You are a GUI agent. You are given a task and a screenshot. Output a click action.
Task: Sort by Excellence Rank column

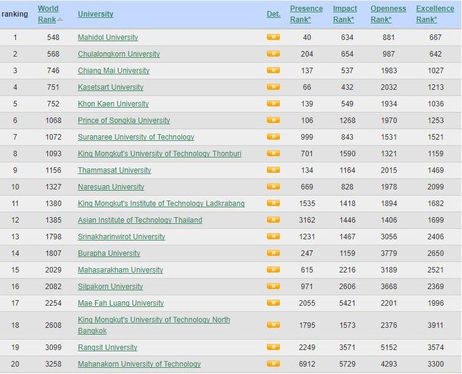(x=435, y=14)
